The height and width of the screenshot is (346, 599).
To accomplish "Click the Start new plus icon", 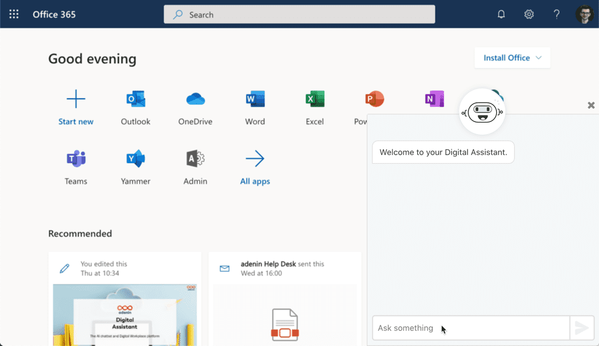I will point(75,99).
